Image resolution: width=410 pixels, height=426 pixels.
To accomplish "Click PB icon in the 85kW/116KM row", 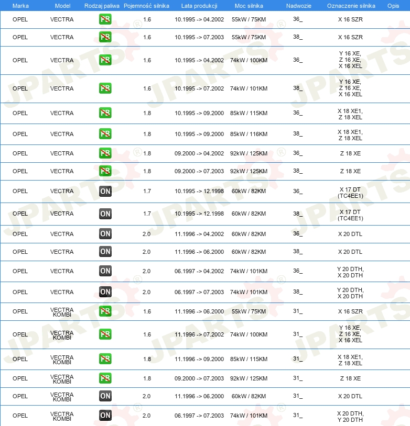I will pyautogui.click(x=105, y=133).
